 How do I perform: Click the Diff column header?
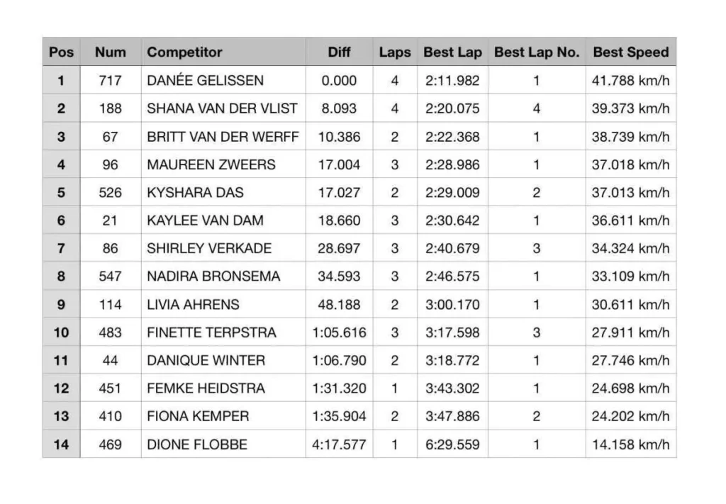pyautogui.click(x=339, y=52)
